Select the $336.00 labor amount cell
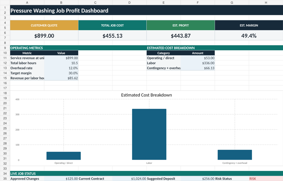 click(198, 63)
